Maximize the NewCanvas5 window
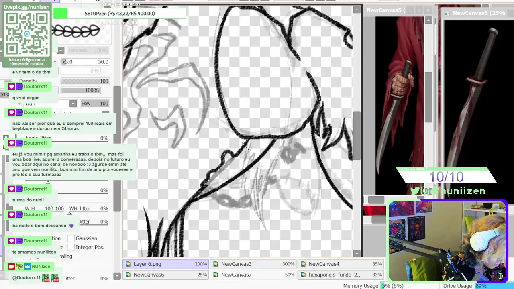 [419, 10]
